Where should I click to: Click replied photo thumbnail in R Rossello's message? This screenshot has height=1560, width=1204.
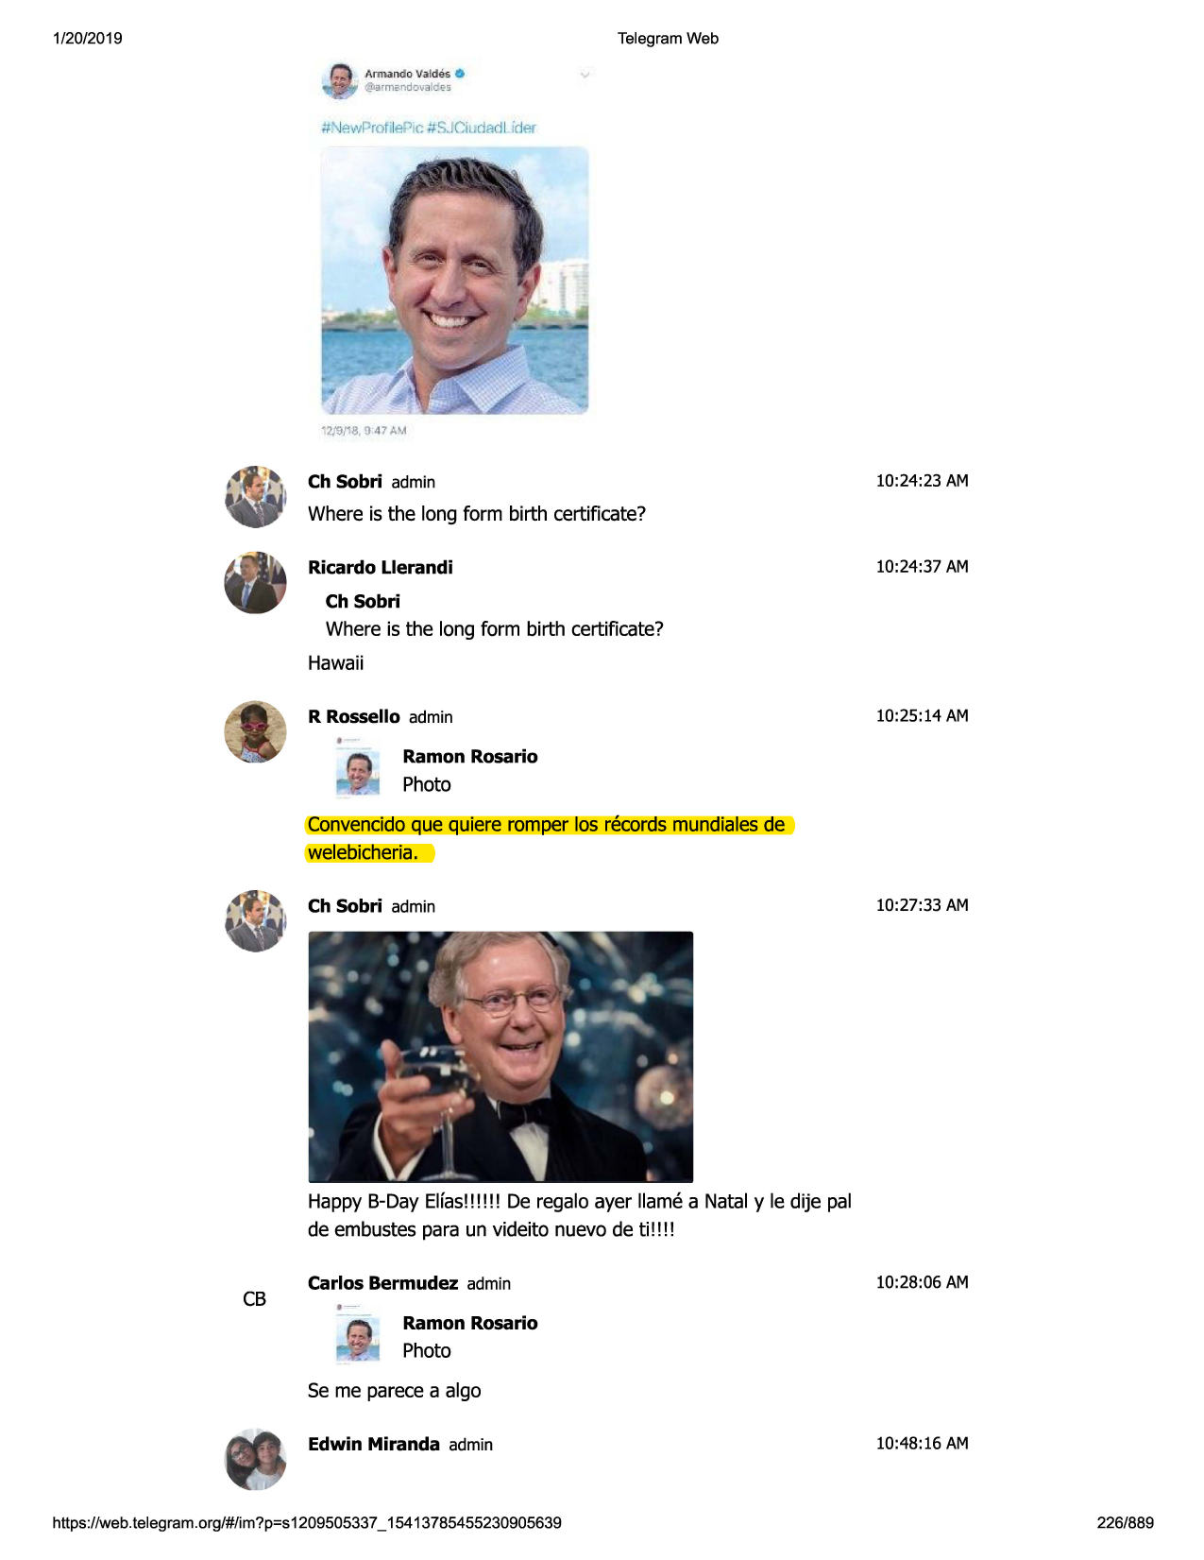pyautogui.click(x=358, y=766)
